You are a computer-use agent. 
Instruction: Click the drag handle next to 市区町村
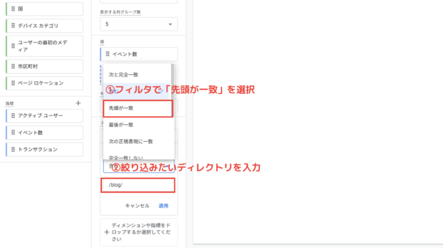coord(13,66)
